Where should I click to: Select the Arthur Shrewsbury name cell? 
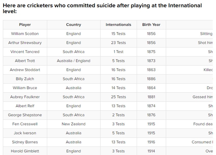[x=25, y=43]
